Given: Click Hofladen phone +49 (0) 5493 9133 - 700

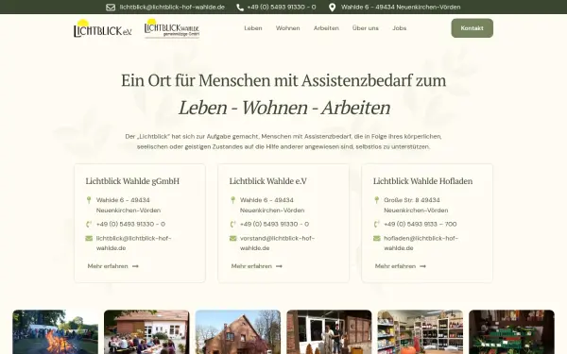Looking at the screenshot, I should point(421,225).
